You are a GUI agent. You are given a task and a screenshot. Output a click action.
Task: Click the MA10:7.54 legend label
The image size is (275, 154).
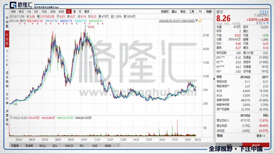51,21
